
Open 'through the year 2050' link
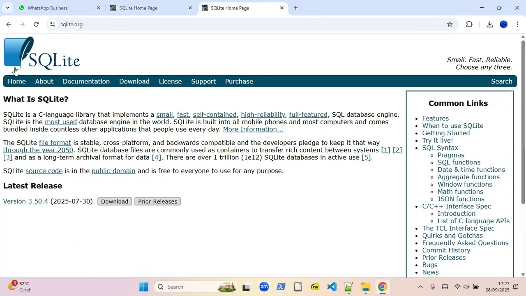(x=38, y=150)
